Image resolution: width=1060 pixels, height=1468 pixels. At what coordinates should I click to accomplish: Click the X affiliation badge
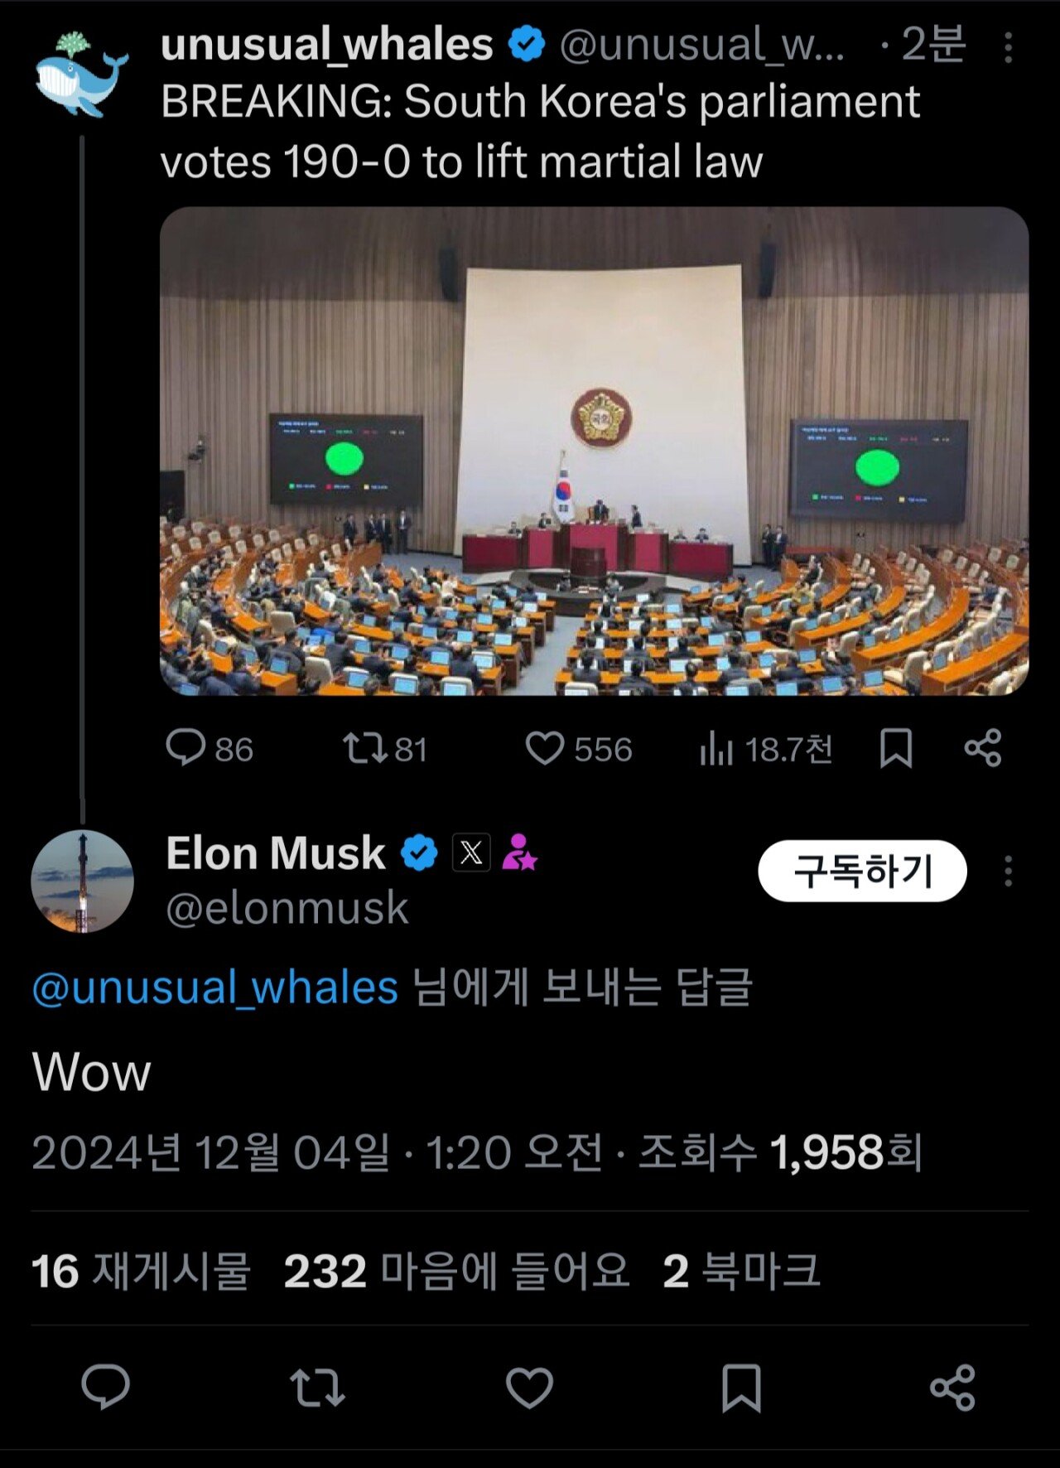471,852
